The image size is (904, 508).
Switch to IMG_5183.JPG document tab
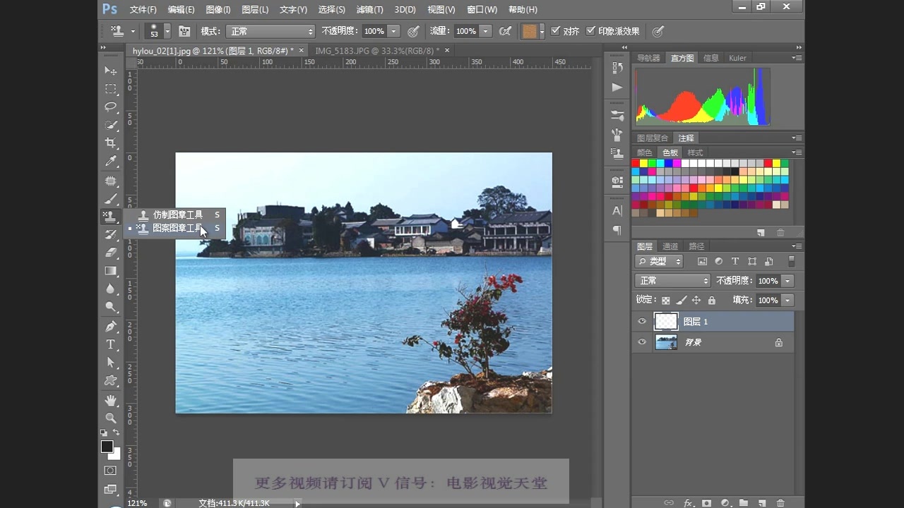pos(377,51)
